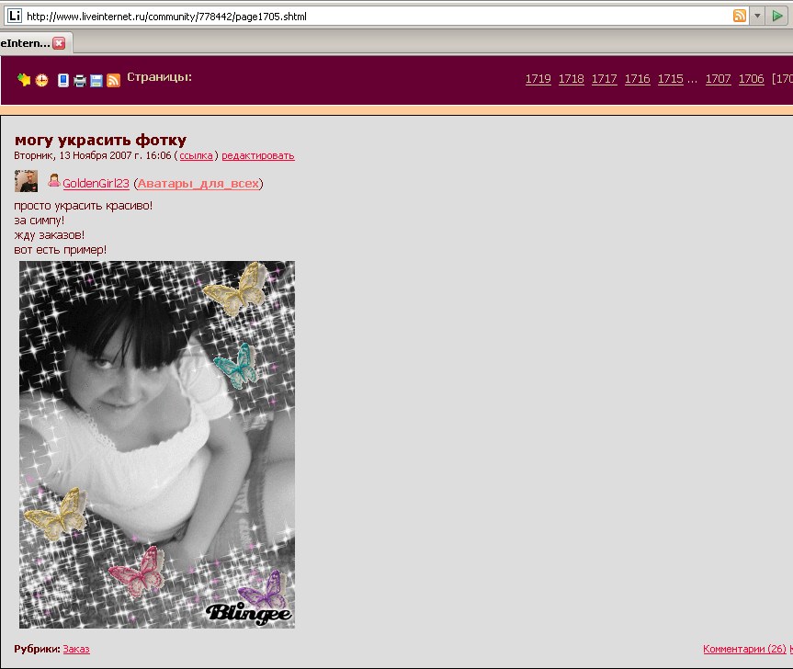Close the LiveInternet browser tab
793x669 pixels.
59,43
